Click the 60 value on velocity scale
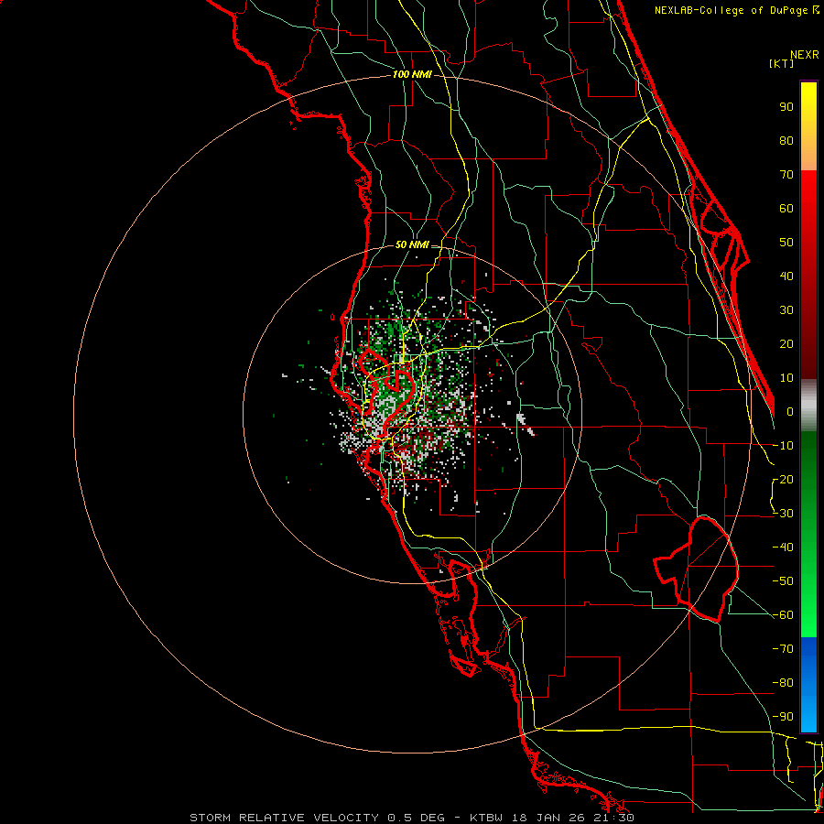The width and height of the screenshot is (824, 824). [x=786, y=209]
